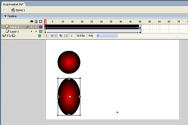Select Layer 1 in the timeline
Image resolution: width=188 pixels, height=125 pixels.
tap(14, 32)
